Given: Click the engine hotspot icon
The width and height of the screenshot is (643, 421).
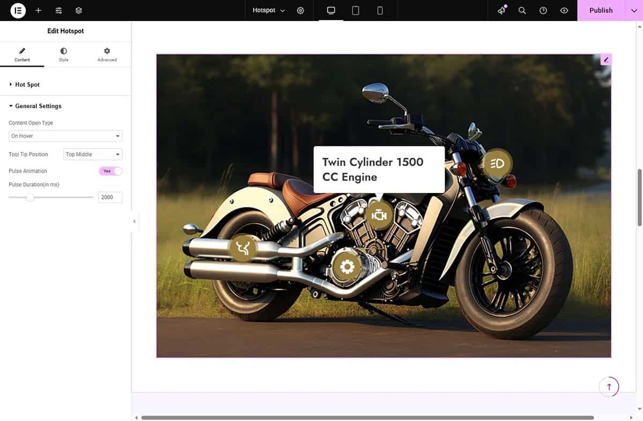Looking at the screenshot, I should pyautogui.click(x=379, y=215).
